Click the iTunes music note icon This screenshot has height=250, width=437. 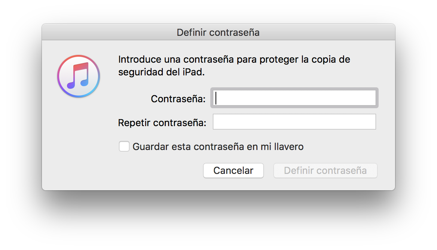[x=78, y=75]
